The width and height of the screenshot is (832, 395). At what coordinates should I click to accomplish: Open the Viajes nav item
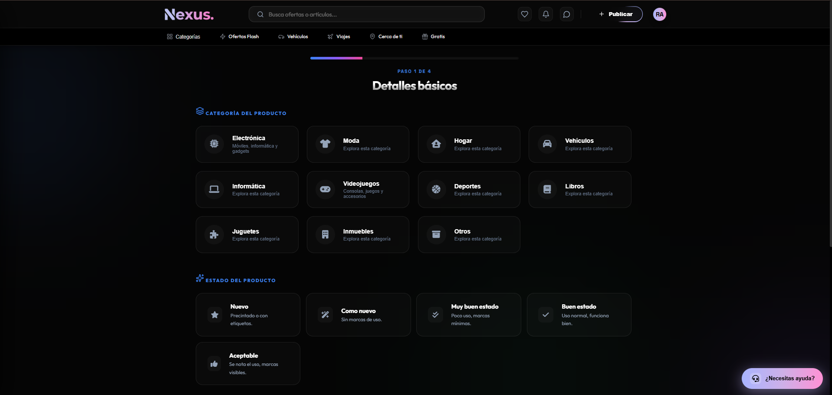tap(339, 37)
